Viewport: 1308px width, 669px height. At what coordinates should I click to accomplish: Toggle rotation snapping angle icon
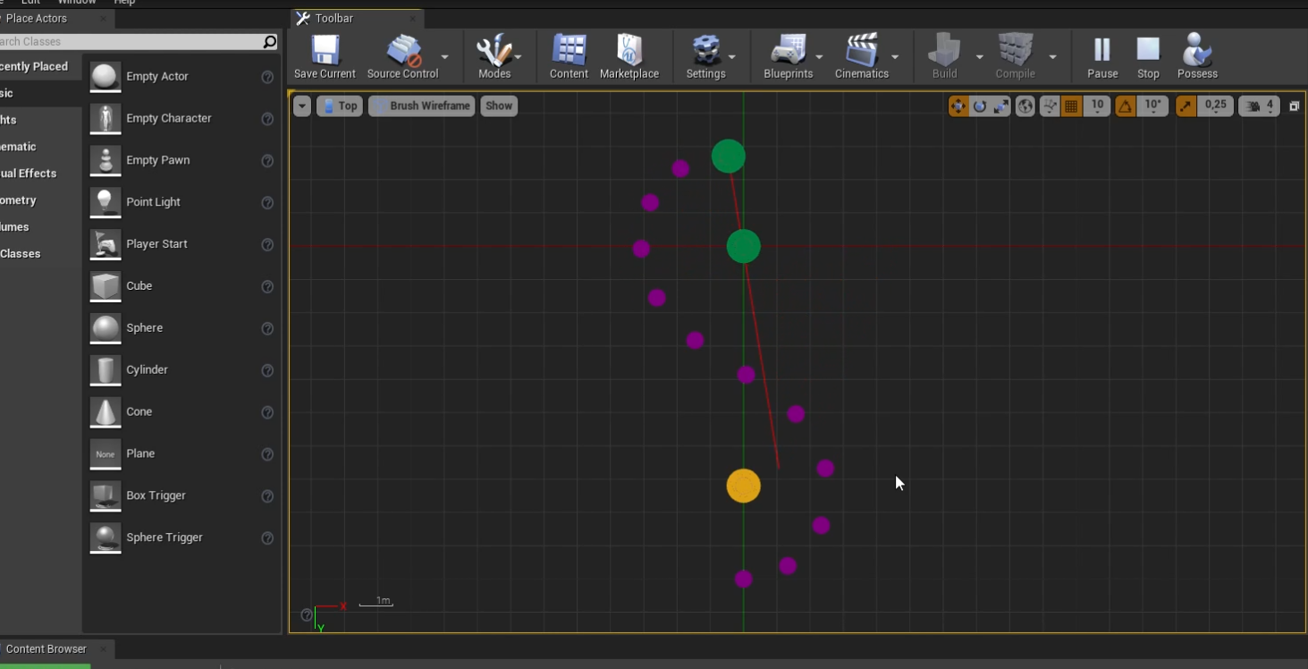point(1125,106)
